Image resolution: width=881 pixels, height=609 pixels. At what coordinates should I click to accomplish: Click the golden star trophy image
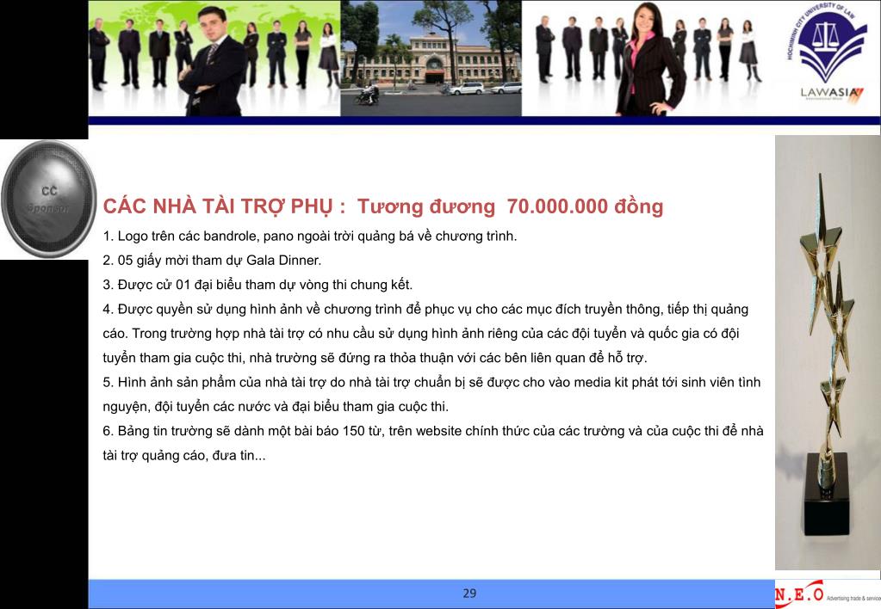click(x=828, y=353)
